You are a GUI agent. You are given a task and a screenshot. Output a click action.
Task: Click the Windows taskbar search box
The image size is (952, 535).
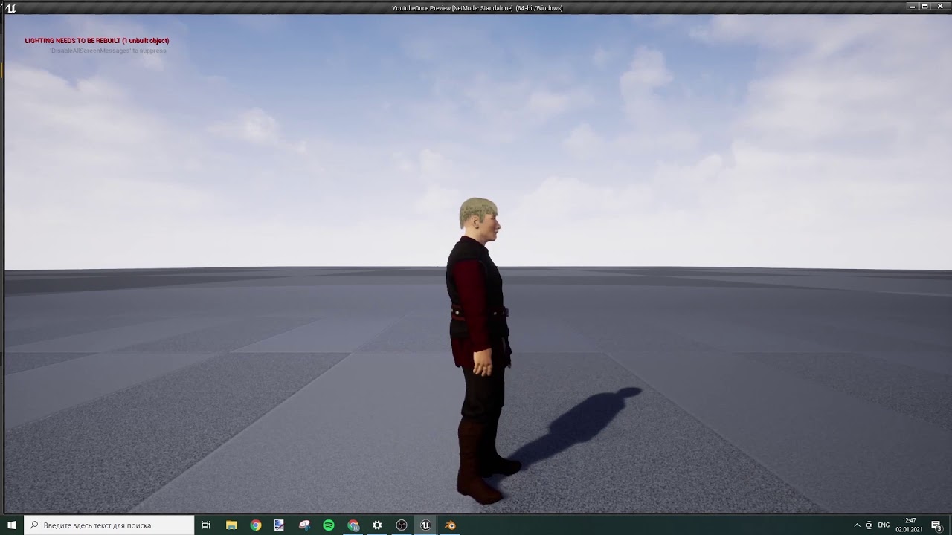point(109,525)
